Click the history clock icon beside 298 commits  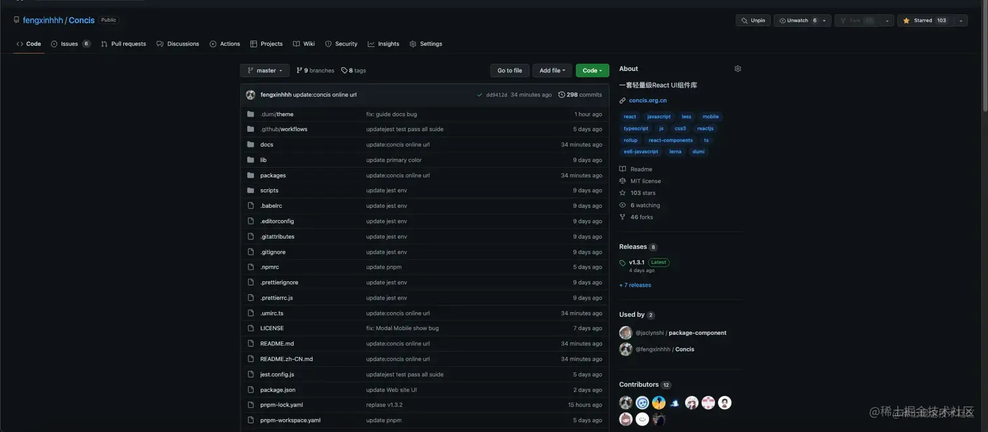[x=561, y=95]
